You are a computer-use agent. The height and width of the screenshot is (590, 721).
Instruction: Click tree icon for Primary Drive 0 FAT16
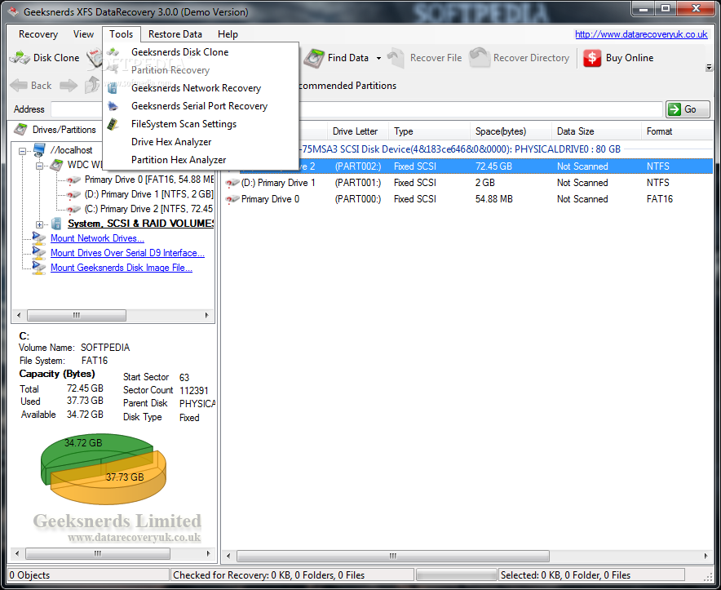73,180
